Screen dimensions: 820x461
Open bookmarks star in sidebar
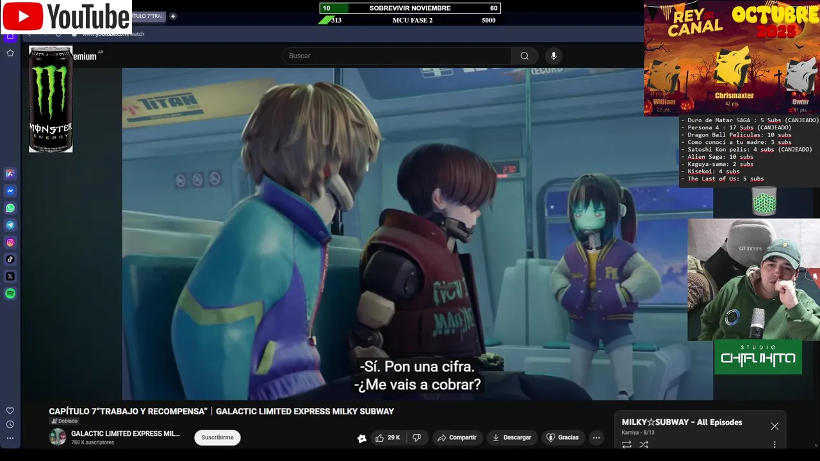point(10,53)
